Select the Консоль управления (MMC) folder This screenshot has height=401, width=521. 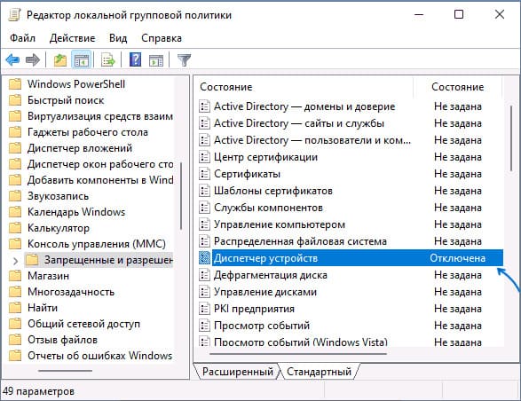point(97,244)
